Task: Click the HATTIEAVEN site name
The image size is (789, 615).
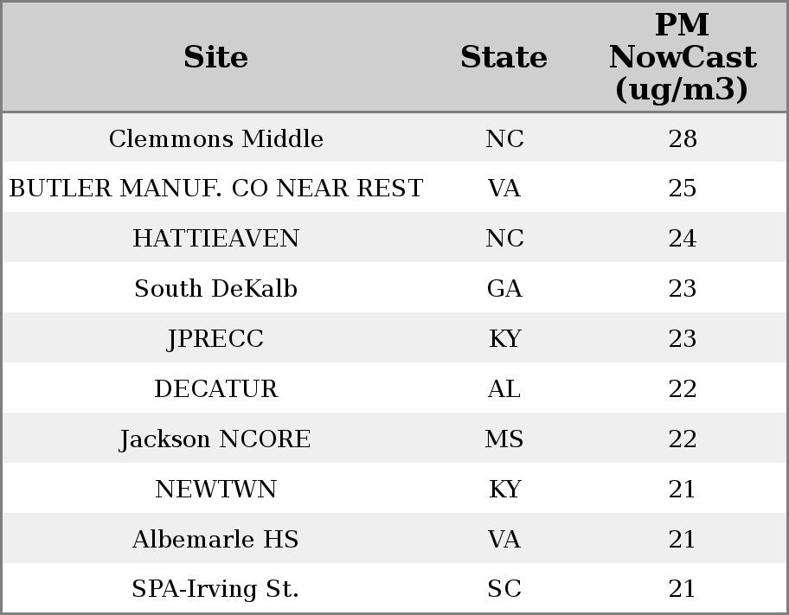Action: pos(216,239)
